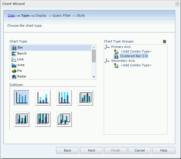The width and height of the screenshot is (181, 159).
Task: Select Clustered Bar 2-D tree item
Action: pos(134,56)
